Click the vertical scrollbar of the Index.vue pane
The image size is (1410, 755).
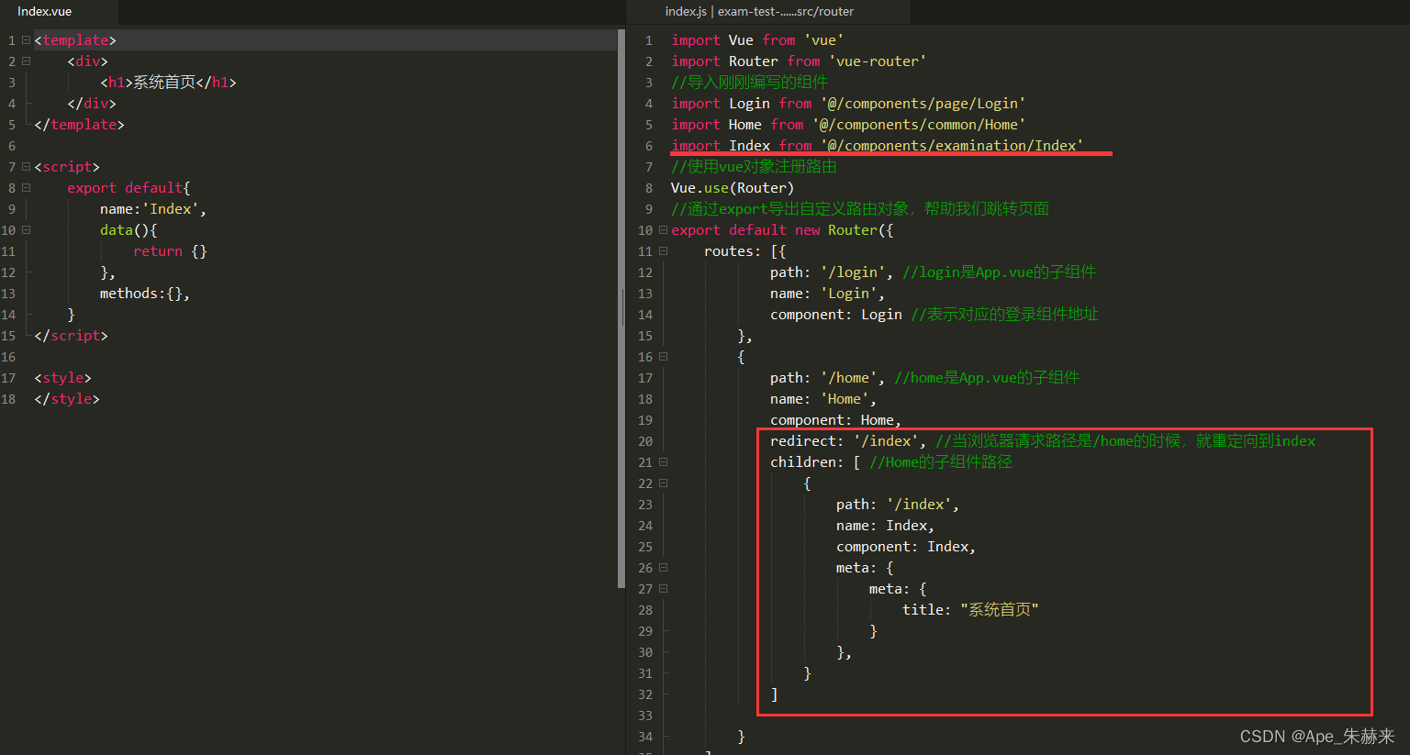tap(621, 307)
